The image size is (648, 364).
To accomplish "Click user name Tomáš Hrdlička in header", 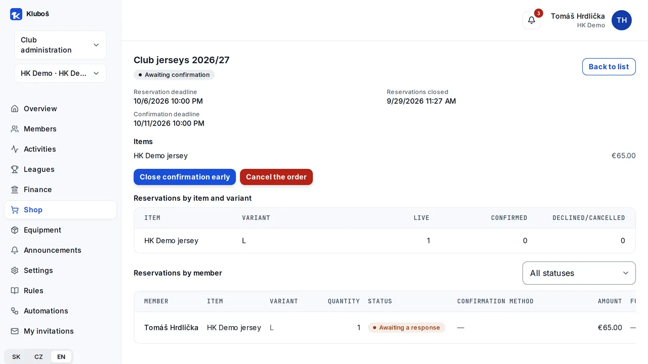I will (578, 16).
